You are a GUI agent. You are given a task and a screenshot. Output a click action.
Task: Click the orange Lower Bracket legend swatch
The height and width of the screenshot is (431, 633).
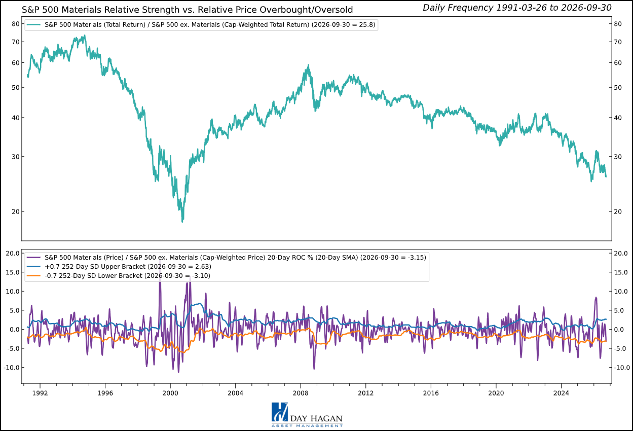[x=33, y=275]
